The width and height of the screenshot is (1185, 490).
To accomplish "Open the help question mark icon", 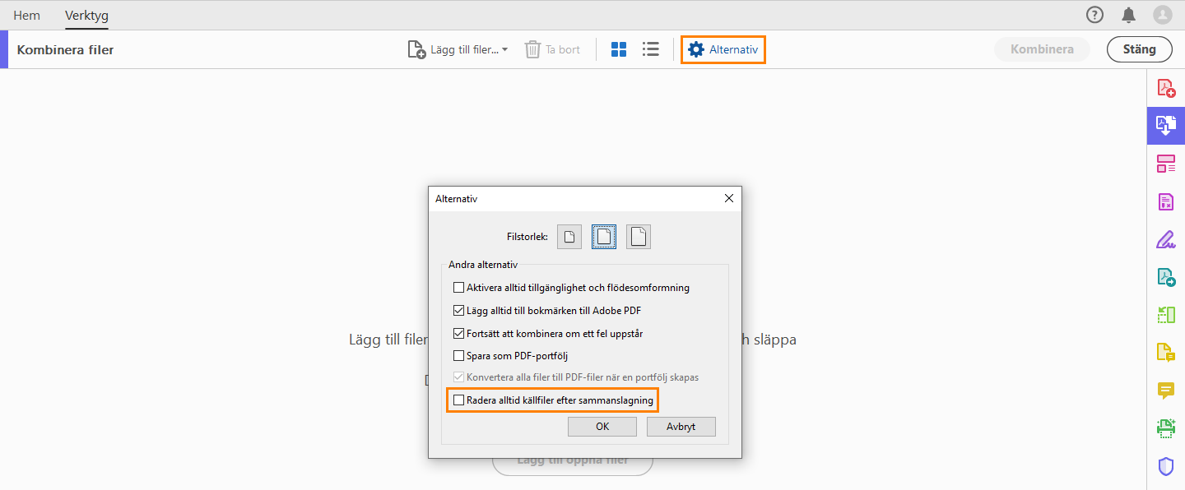I will point(1094,15).
